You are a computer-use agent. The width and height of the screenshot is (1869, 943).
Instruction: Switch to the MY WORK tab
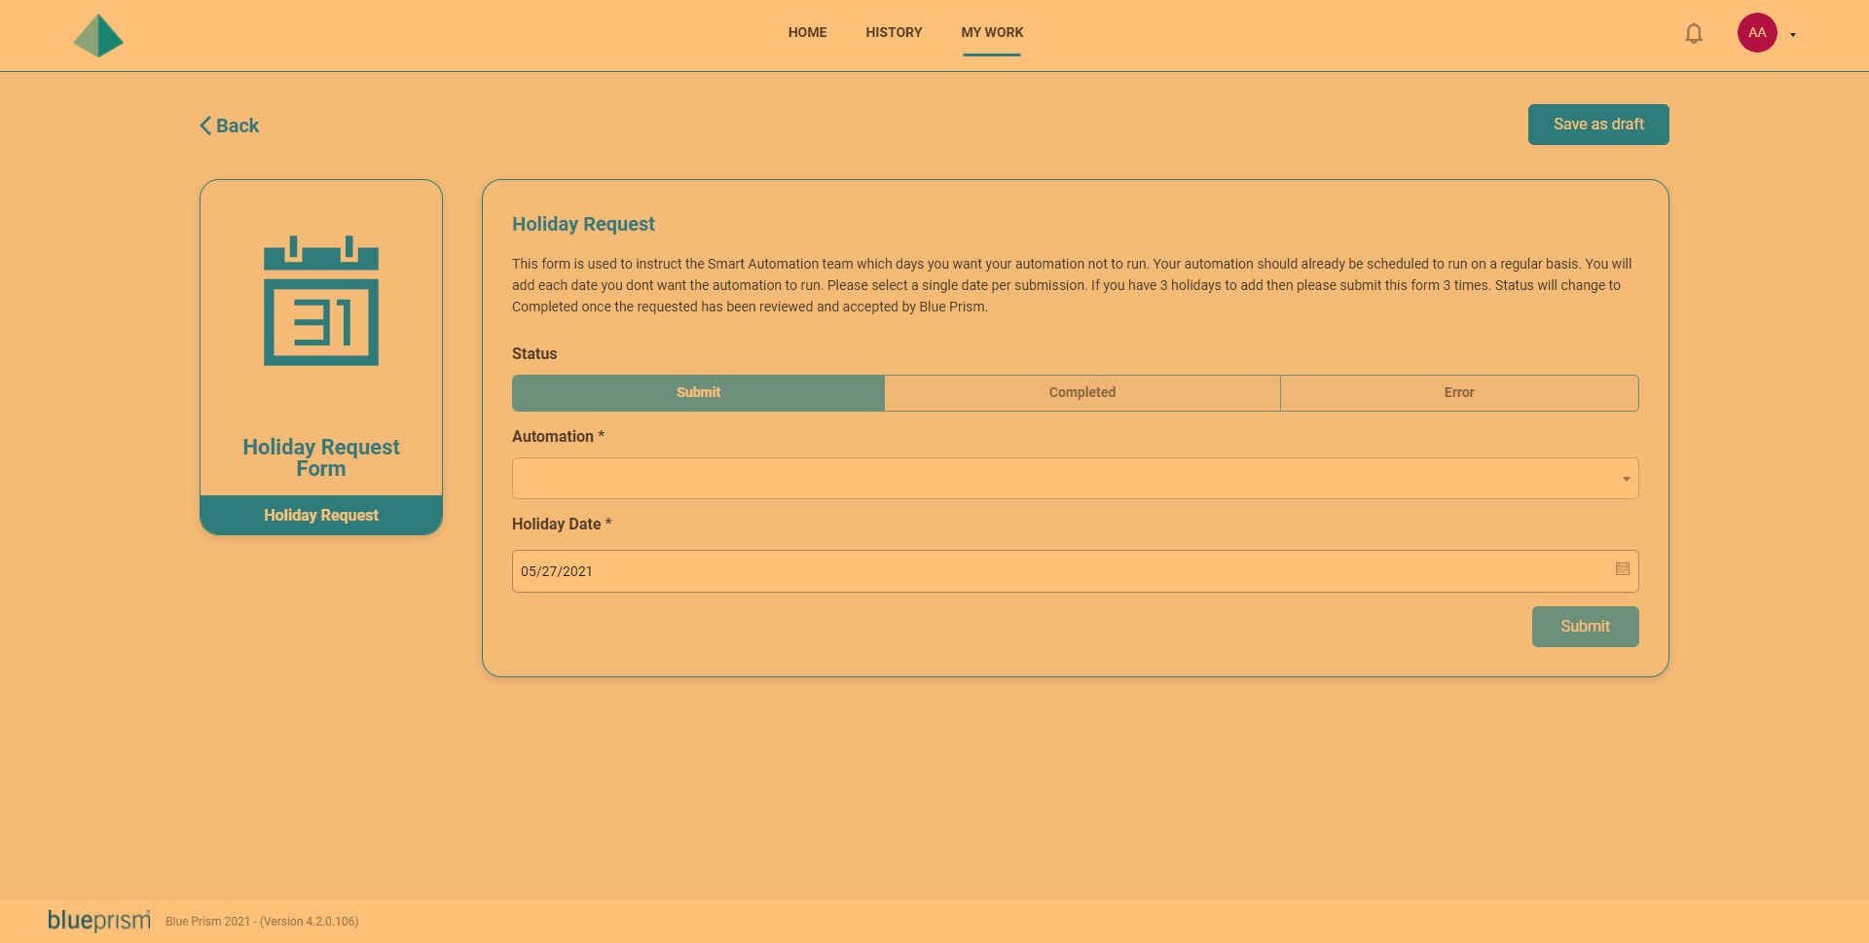tap(992, 32)
